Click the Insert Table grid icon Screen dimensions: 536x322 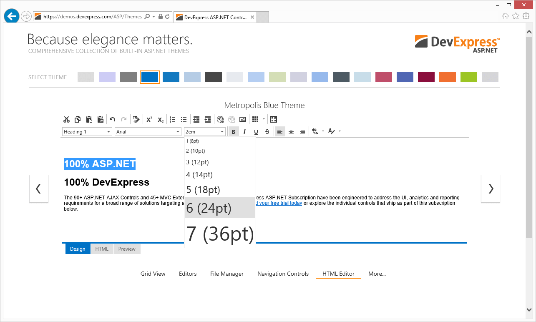coord(256,119)
